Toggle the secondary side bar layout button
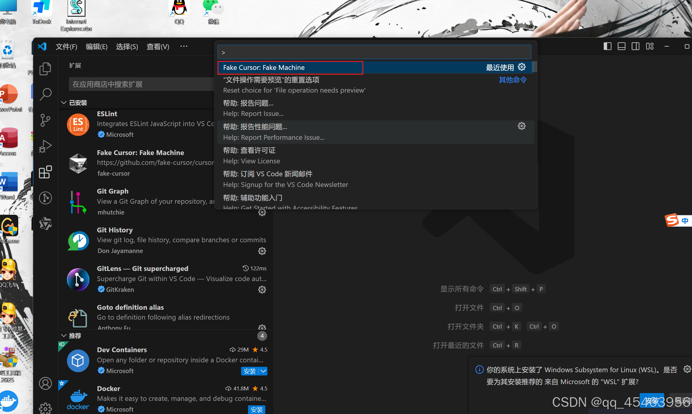Image resolution: width=692 pixels, height=414 pixels. click(636, 46)
